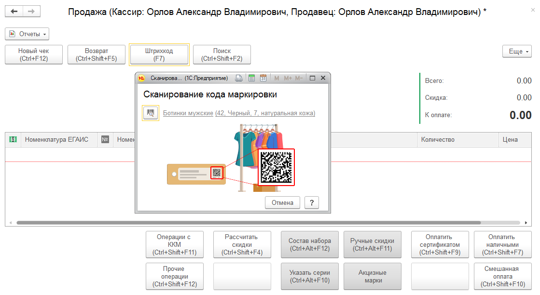Close the Продажа form with the top-right X

[x=533, y=10]
